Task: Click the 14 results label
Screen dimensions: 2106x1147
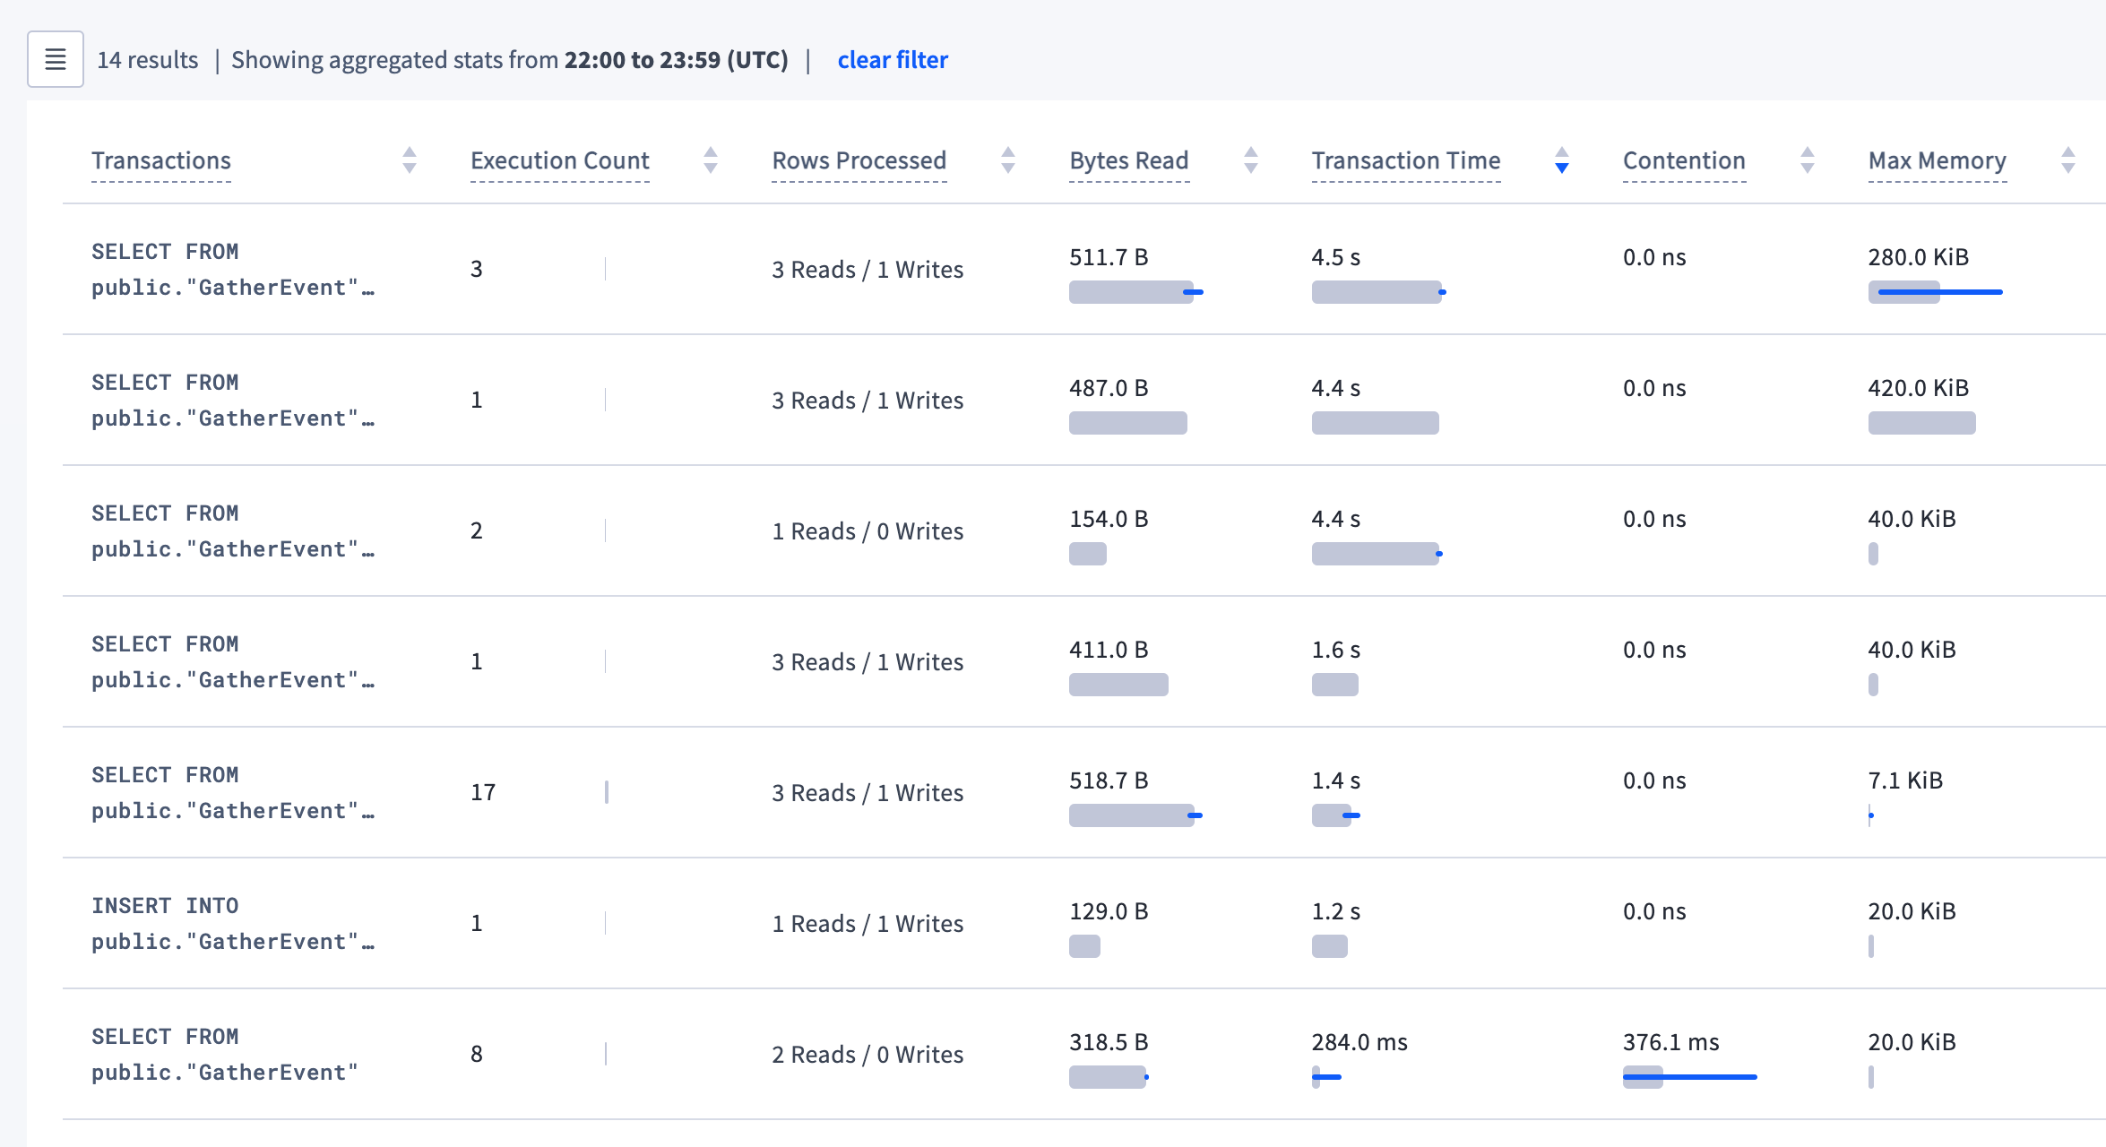Action: [x=149, y=59]
